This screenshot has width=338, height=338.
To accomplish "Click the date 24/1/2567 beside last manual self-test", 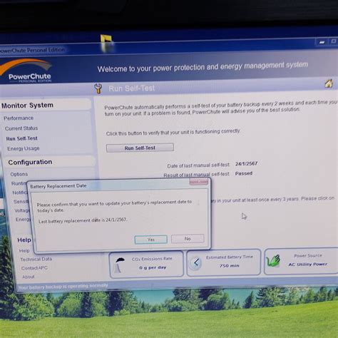I will click(247, 163).
